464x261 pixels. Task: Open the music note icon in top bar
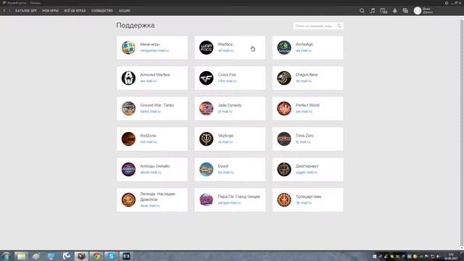pos(373,11)
